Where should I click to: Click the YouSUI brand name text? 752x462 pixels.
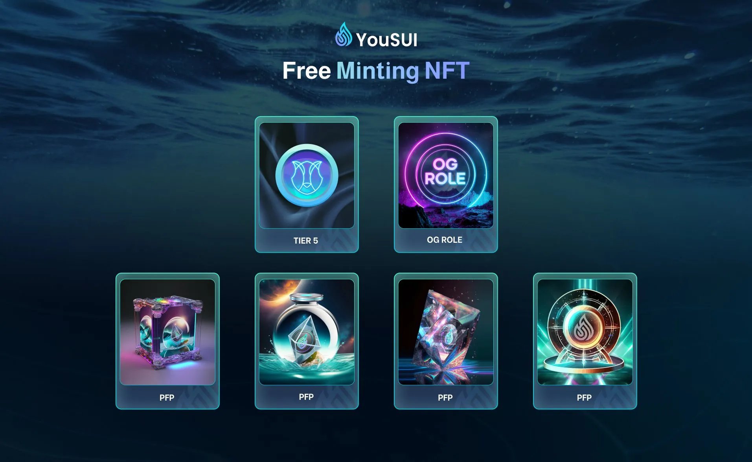[386, 40]
